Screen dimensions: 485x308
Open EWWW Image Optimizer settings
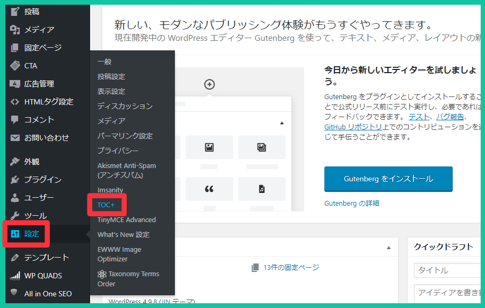tap(119, 254)
